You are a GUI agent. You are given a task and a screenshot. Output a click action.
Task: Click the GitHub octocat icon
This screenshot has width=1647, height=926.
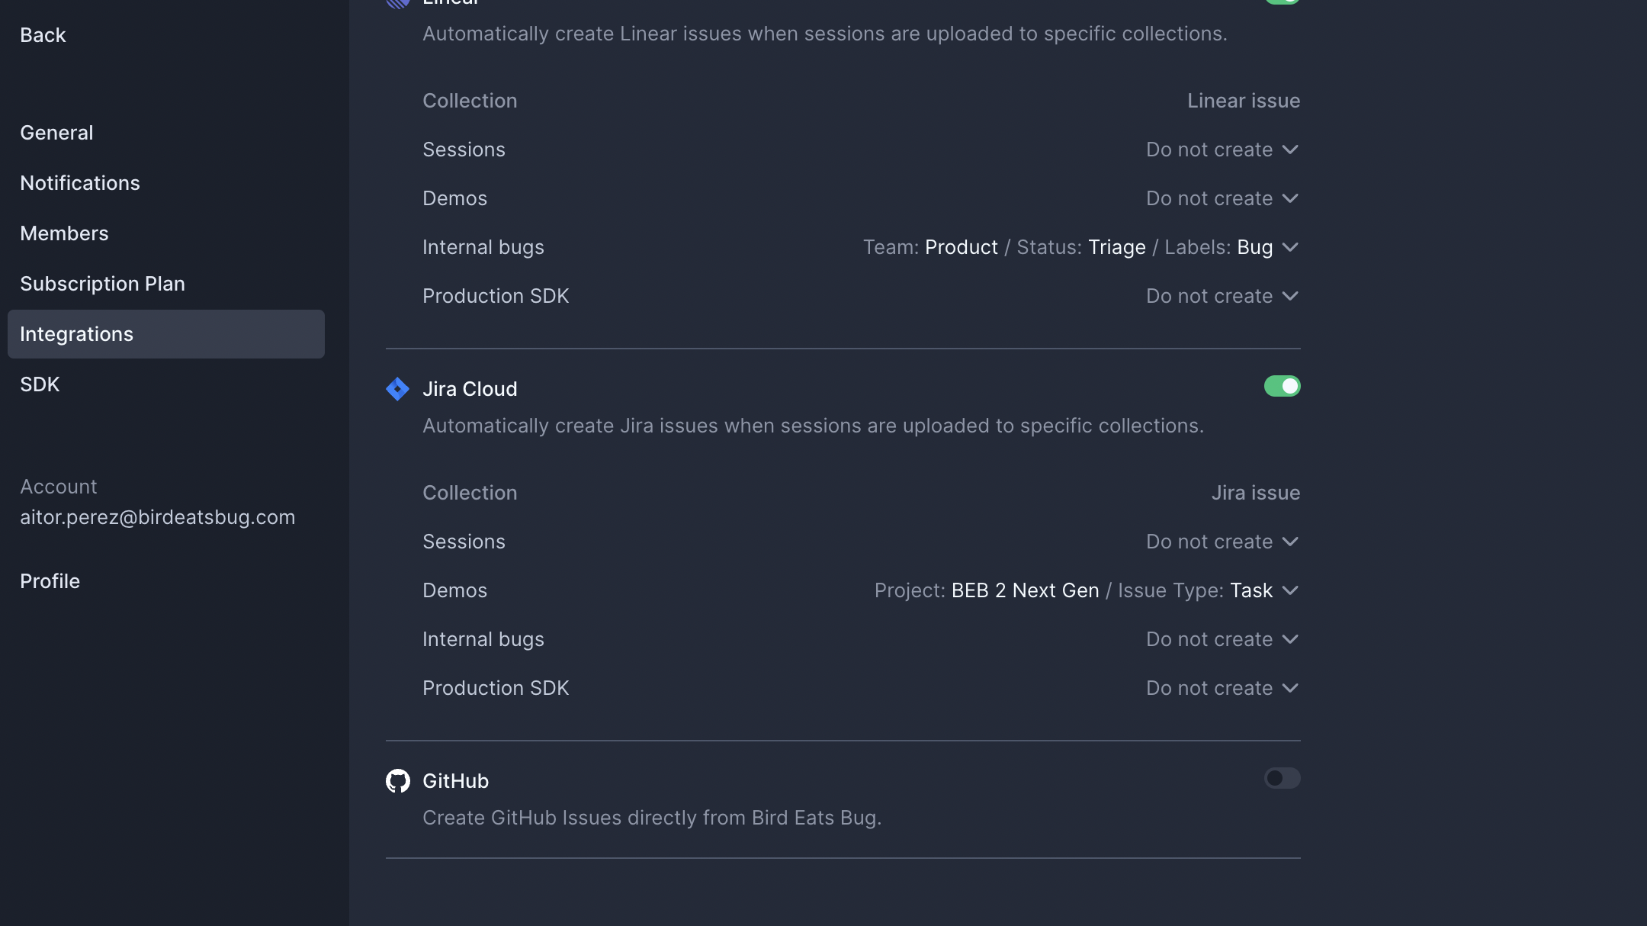tap(397, 781)
